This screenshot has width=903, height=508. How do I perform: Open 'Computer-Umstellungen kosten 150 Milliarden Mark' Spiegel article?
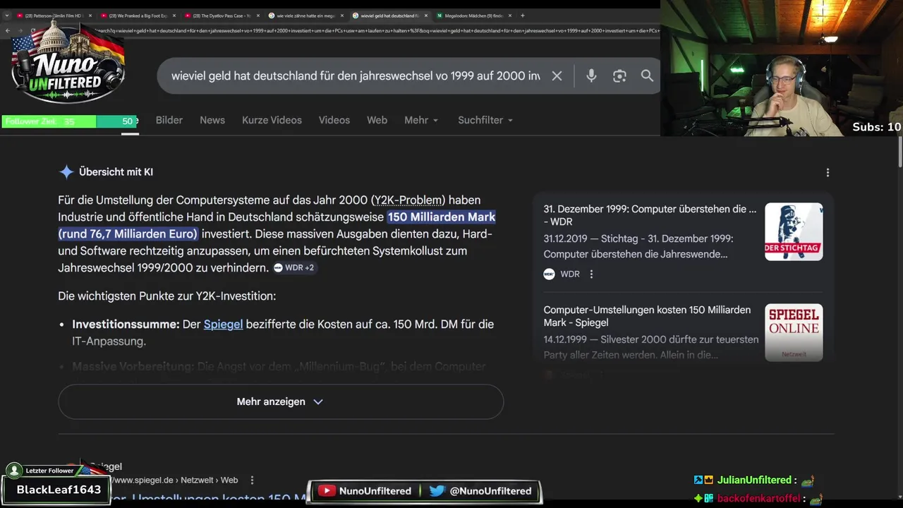pyautogui.click(x=647, y=316)
